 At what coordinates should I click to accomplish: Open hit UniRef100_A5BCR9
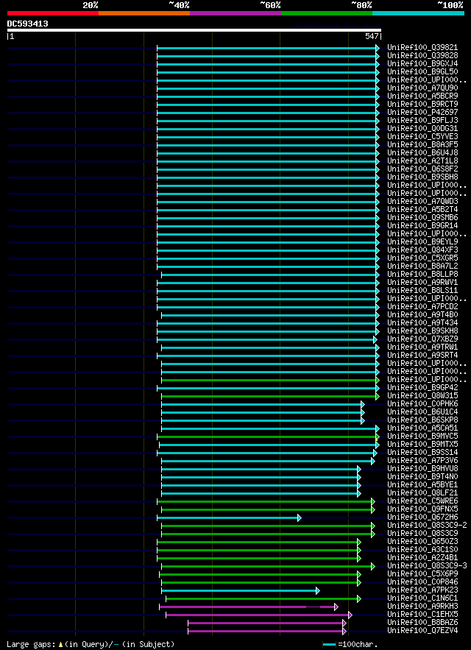point(422,96)
